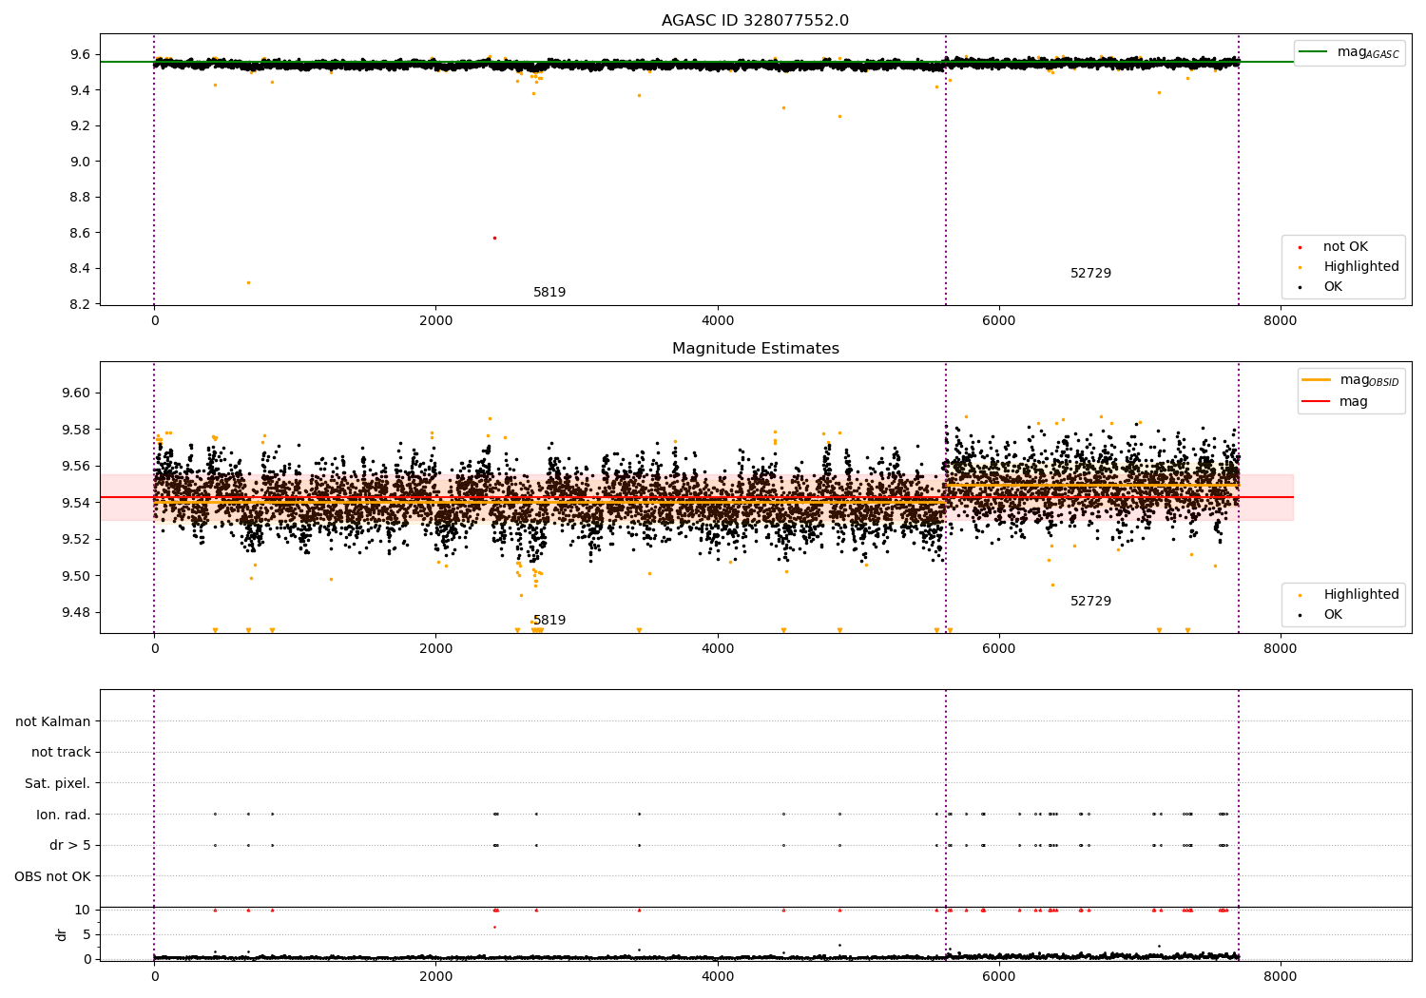Select mag OBSID legend entry in middle plot
1426x998 pixels.
[1350, 380]
